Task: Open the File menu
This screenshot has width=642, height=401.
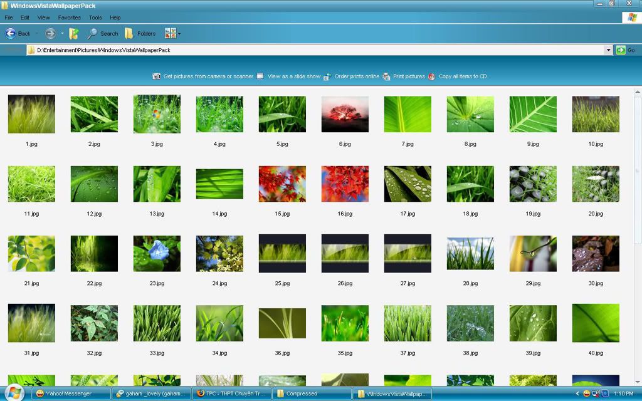Action: click(x=9, y=18)
